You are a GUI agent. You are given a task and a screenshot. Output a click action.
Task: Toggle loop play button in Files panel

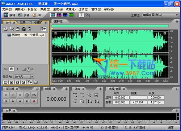click(12, 69)
